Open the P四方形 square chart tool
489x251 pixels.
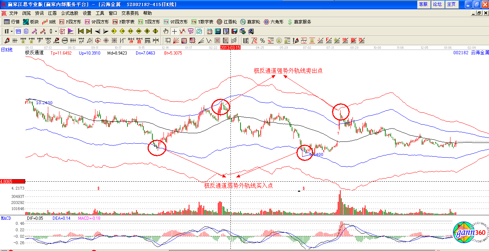pyautogui.click(x=70, y=22)
